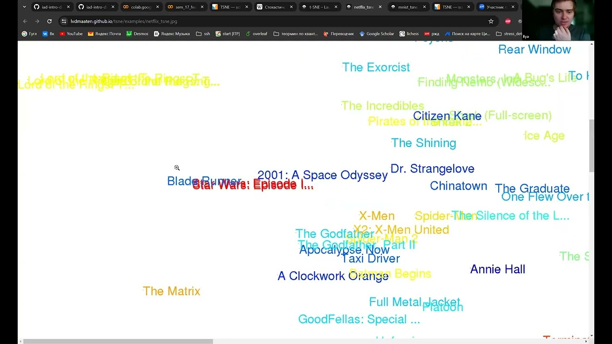Click the 'Dr. Strangelove' label
This screenshot has width=612, height=344.
pyautogui.click(x=432, y=169)
